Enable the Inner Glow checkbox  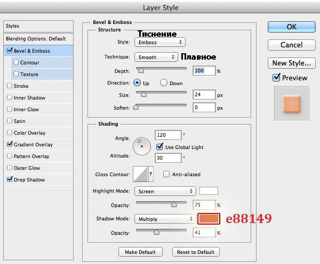tap(10, 109)
